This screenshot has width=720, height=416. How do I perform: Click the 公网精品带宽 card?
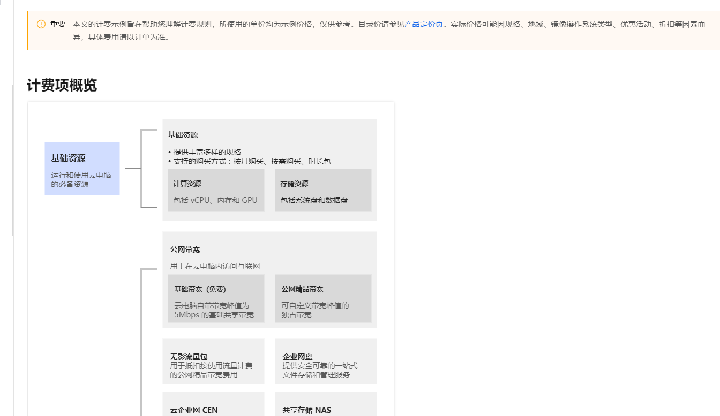[x=323, y=298]
